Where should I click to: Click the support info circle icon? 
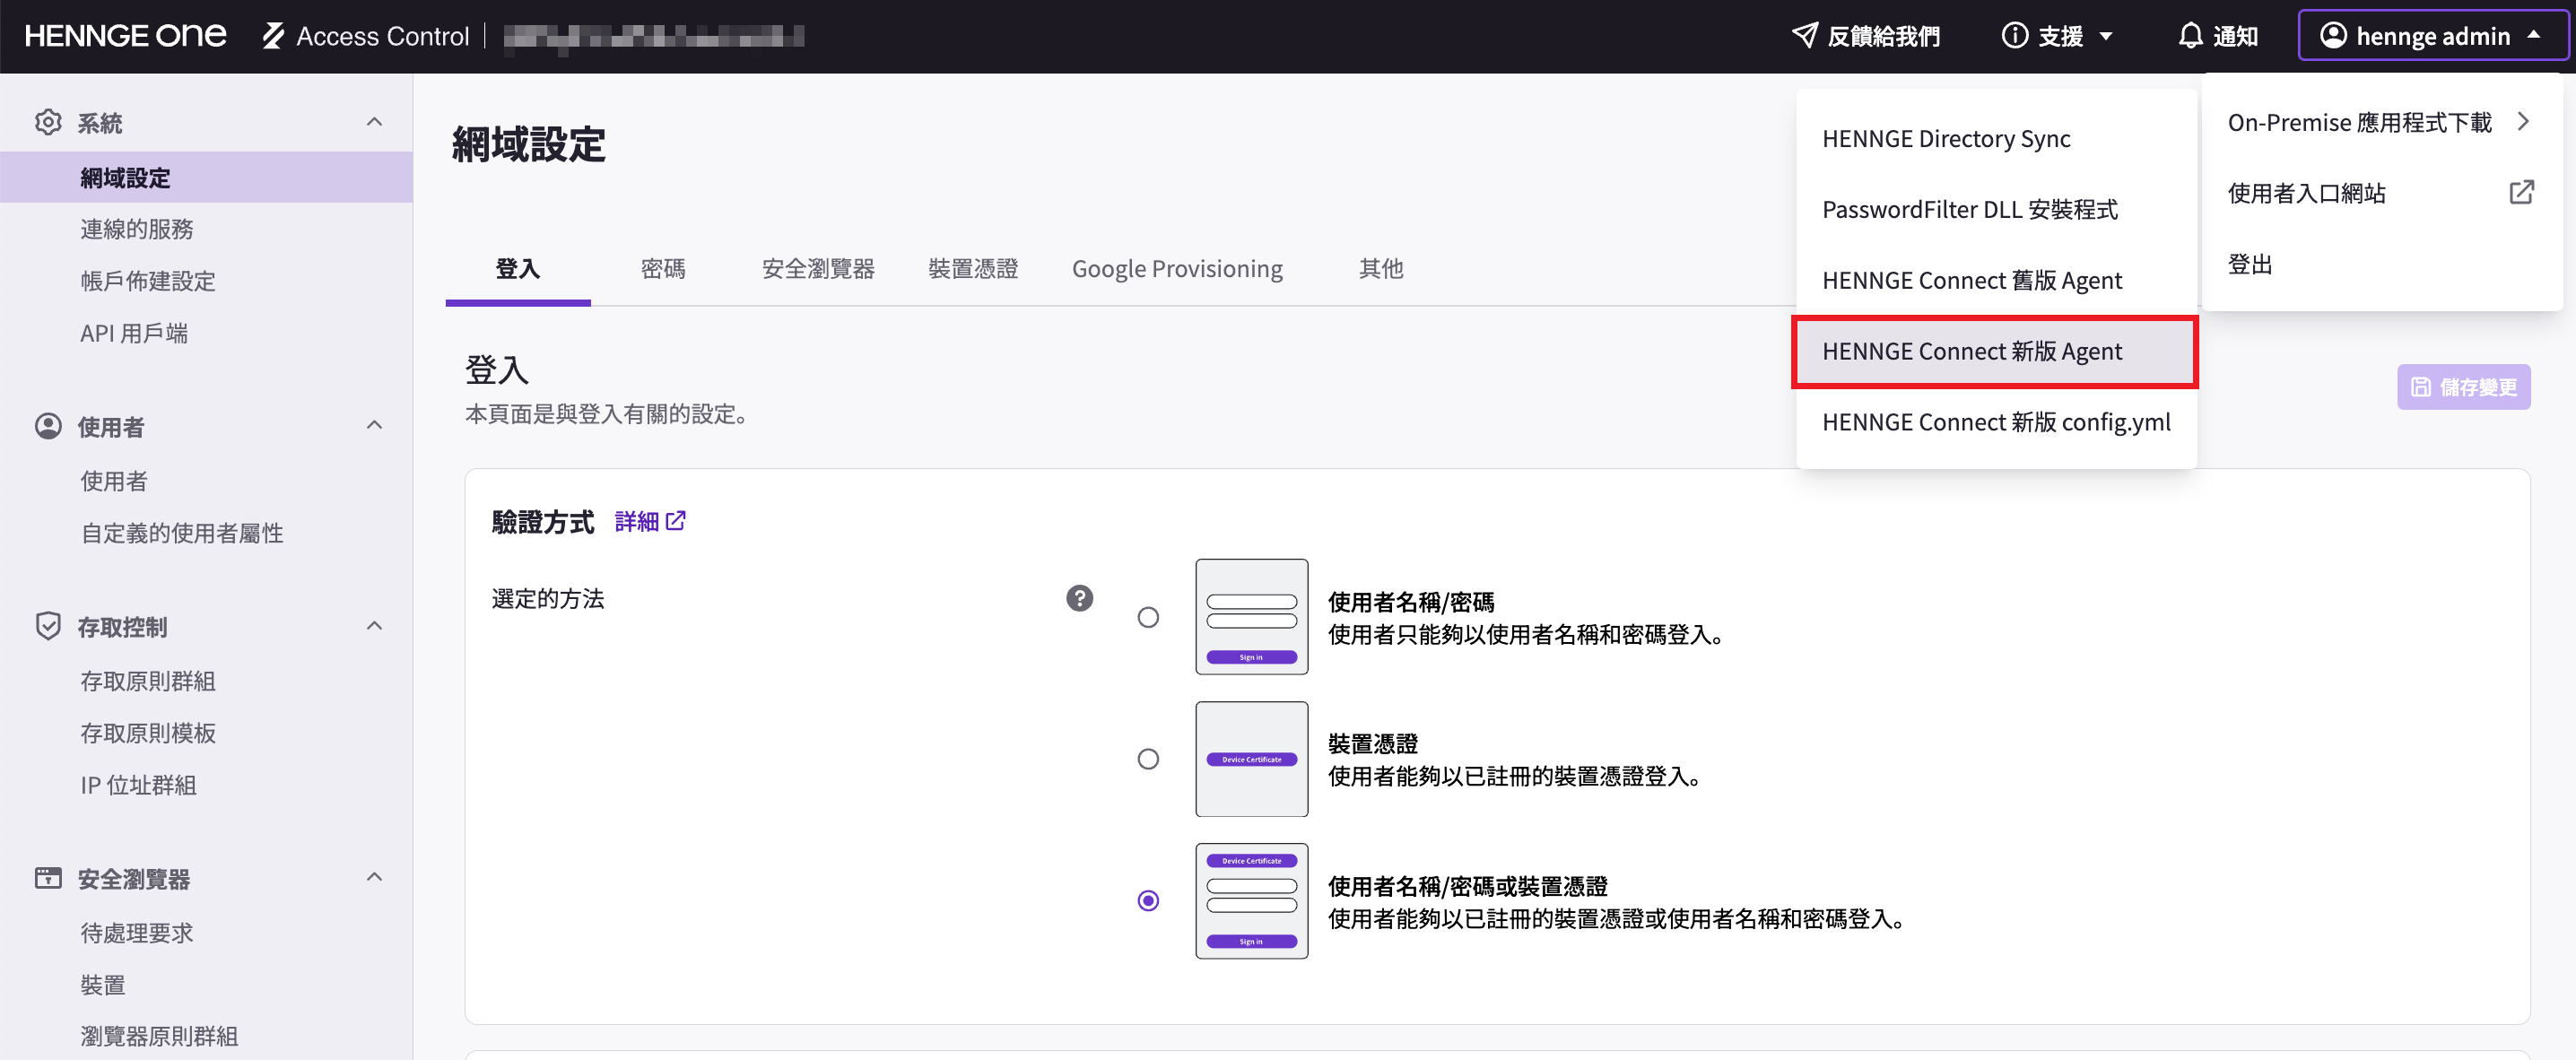tap(2014, 36)
